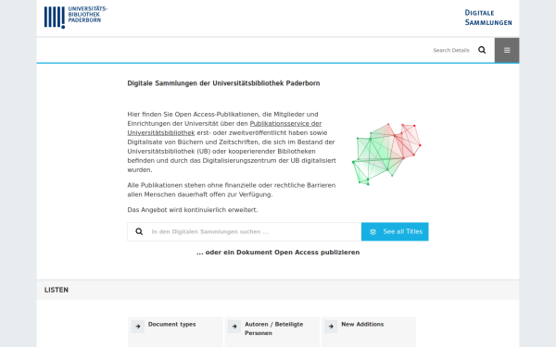Image resolution: width=556 pixels, height=347 pixels.
Task: Open 'oder ein Dokument Open Access publizieren'
Action: [x=278, y=252]
